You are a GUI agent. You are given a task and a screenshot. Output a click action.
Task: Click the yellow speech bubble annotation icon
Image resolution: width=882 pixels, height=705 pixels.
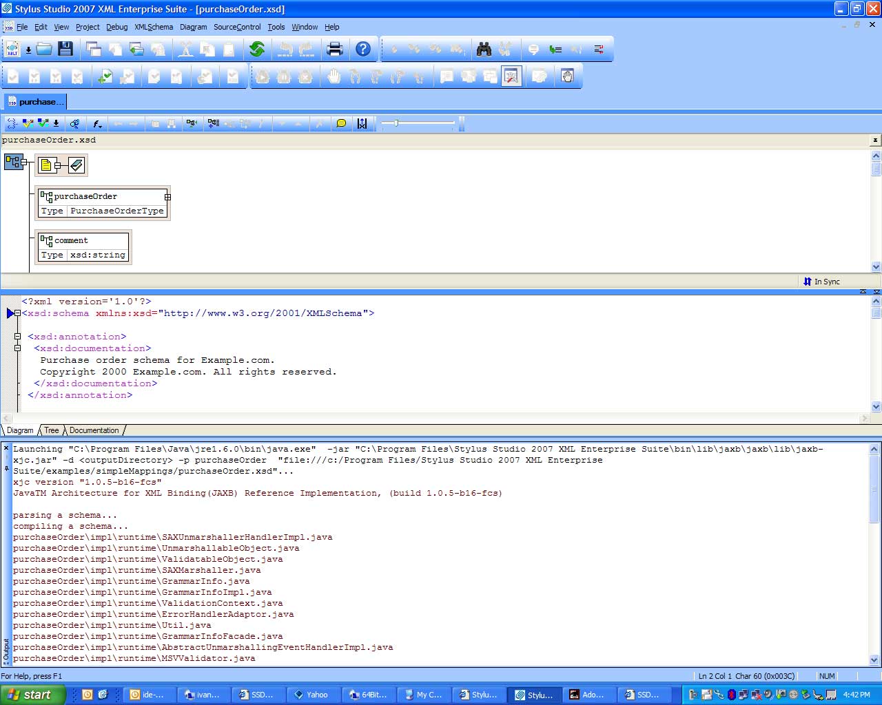341,124
